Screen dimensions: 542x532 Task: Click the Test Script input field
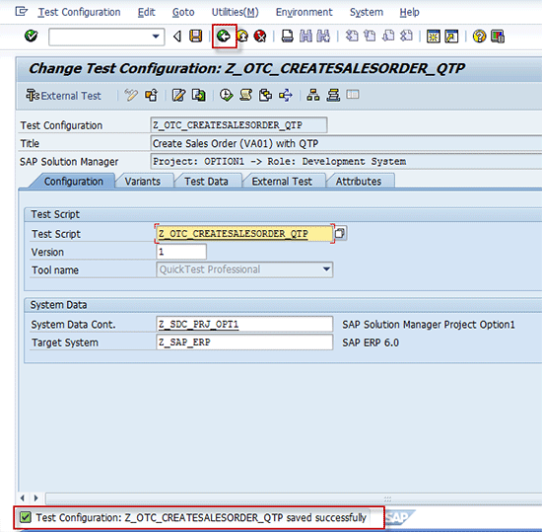pos(244,234)
